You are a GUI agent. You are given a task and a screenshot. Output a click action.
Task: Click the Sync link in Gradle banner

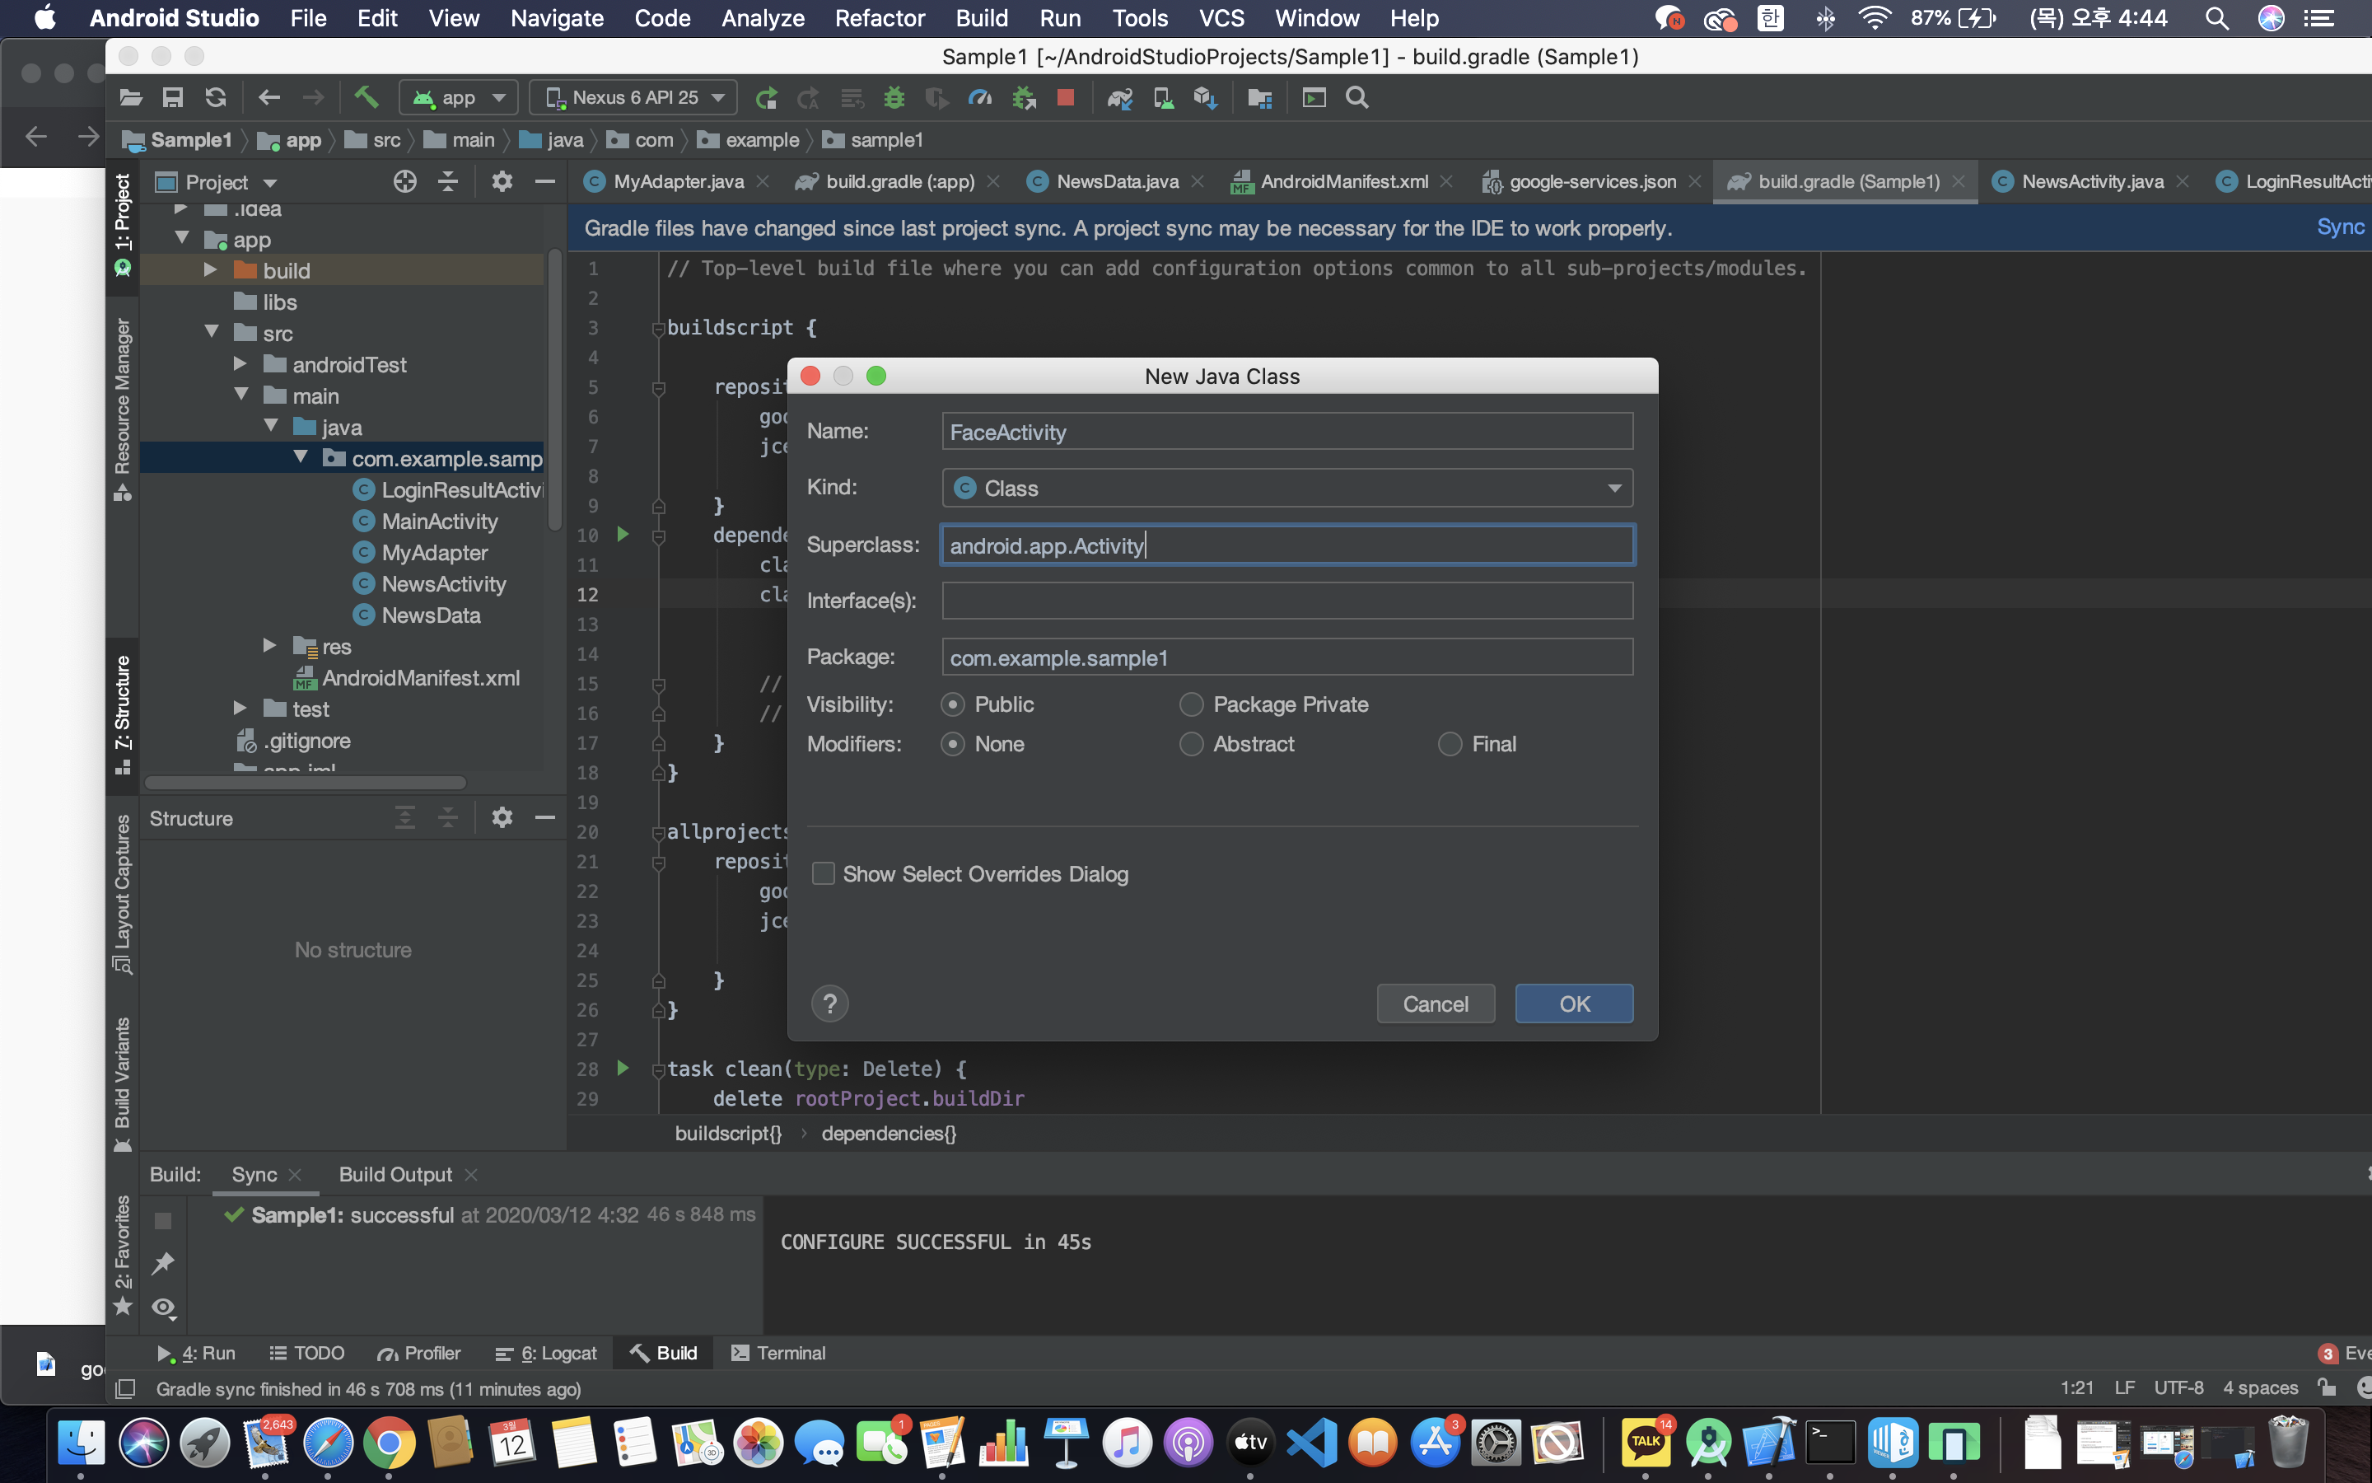tap(2340, 227)
